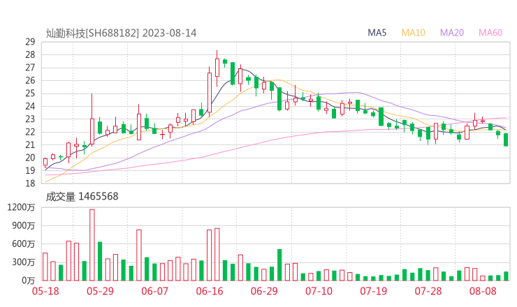Screen dimensions: 517x307
Task: Click the 18 price axis label
Action: pos(30,183)
